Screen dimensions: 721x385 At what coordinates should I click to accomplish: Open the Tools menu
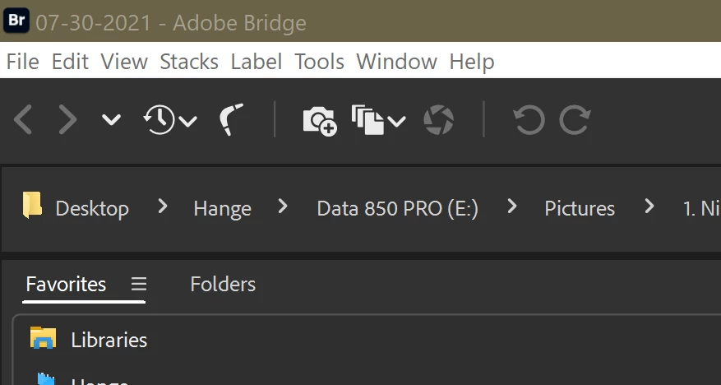click(x=320, y=62)
